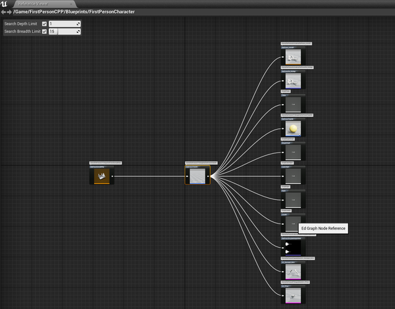Screen dimensions: 395x309
Task: Select the second mesh node with blue bar
Action: (x=292, y=80)
